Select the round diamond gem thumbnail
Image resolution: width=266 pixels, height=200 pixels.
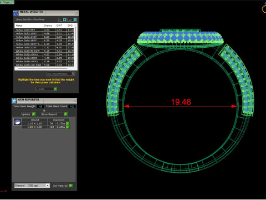[x=17, y=122]
